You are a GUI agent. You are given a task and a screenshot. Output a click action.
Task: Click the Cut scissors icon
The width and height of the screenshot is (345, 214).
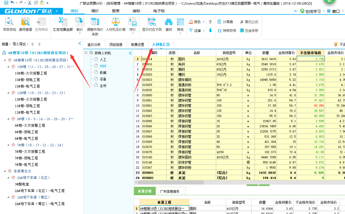[29, 3]
